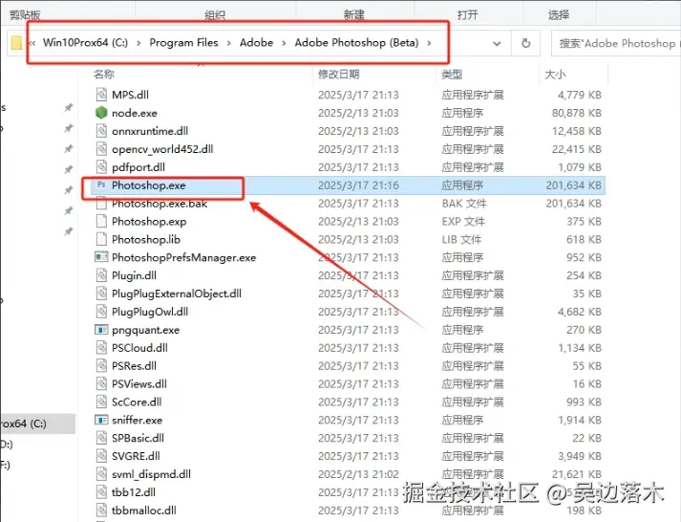This screenshot has height=522, width=681.
Task: Click the tbbmalloc.dll file icon
Action: (x=101, y=511)
